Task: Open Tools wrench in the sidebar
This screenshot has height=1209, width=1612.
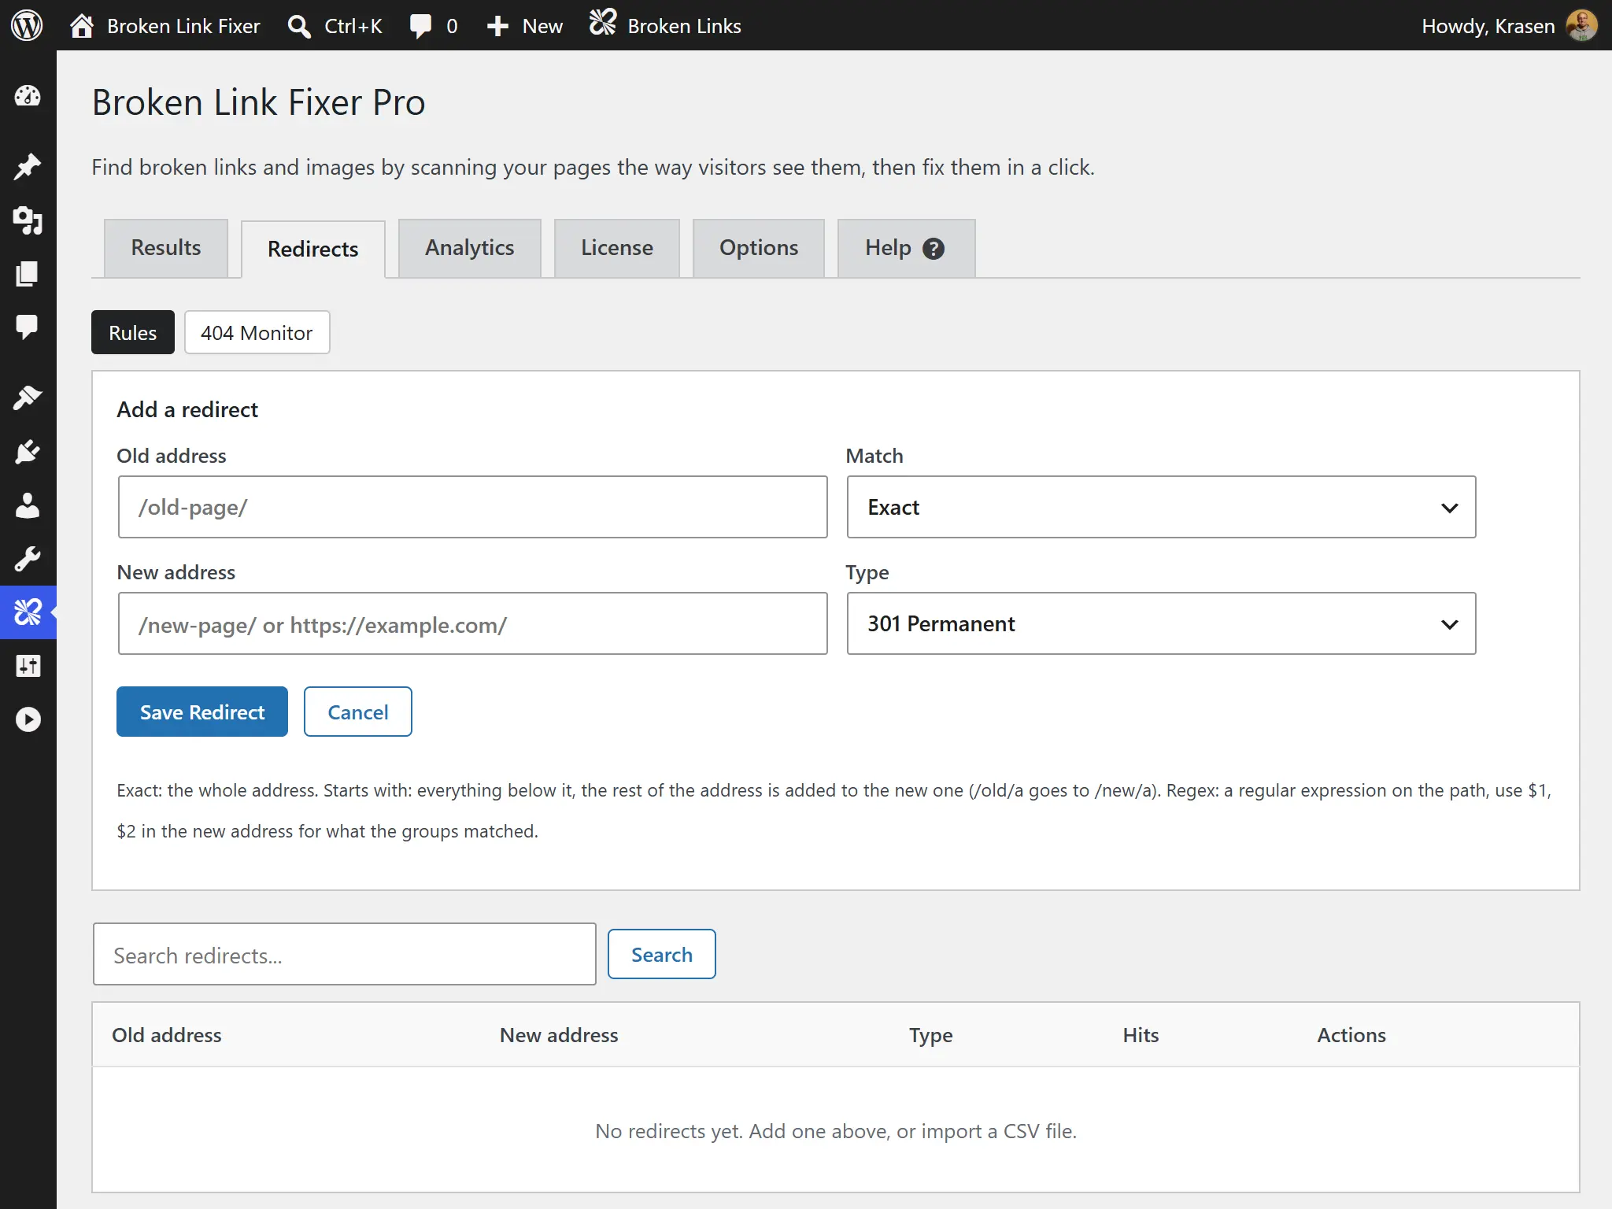Action: 28,559
